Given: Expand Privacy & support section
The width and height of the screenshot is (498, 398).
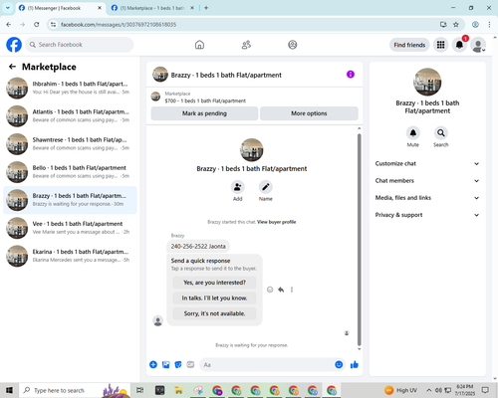Looking at the screenshot, I should tap(427, 215).
